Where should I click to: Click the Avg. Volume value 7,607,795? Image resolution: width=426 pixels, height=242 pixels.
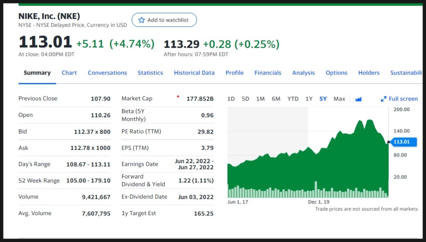96,214
